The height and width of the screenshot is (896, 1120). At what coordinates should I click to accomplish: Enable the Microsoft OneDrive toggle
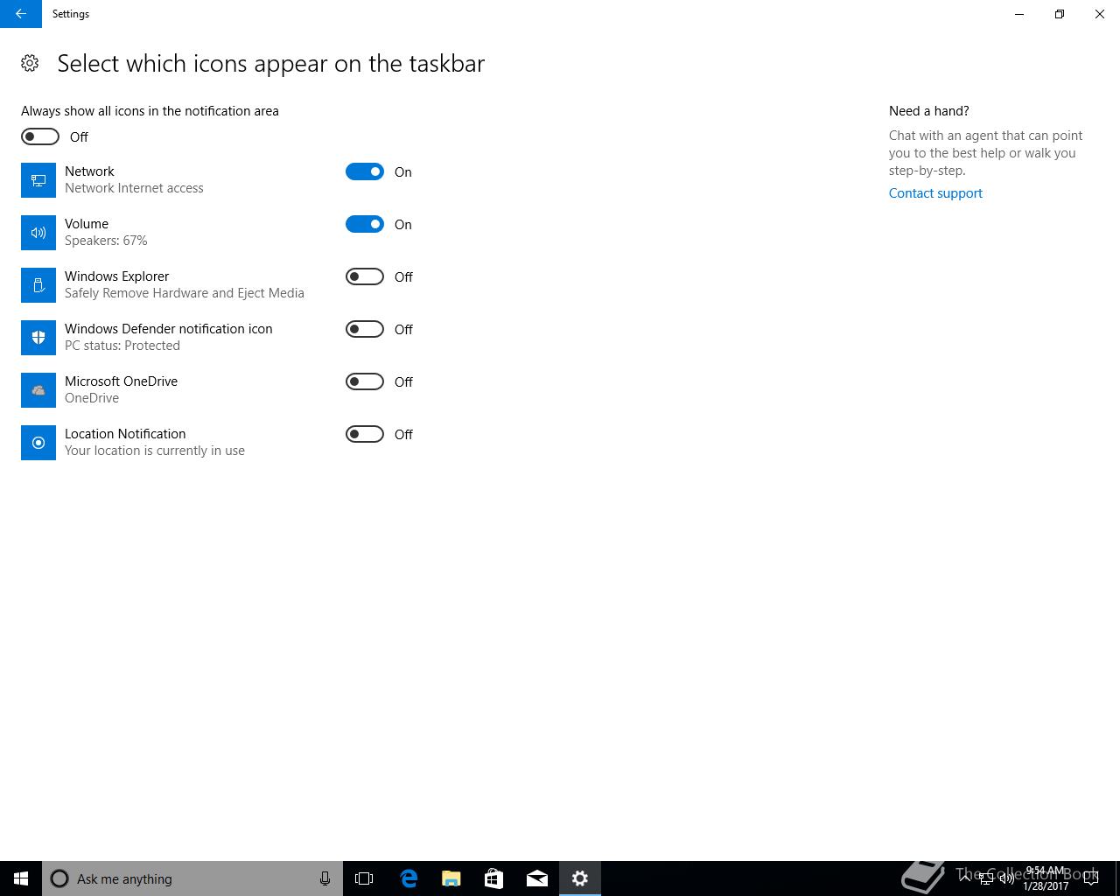click(365, 381)
